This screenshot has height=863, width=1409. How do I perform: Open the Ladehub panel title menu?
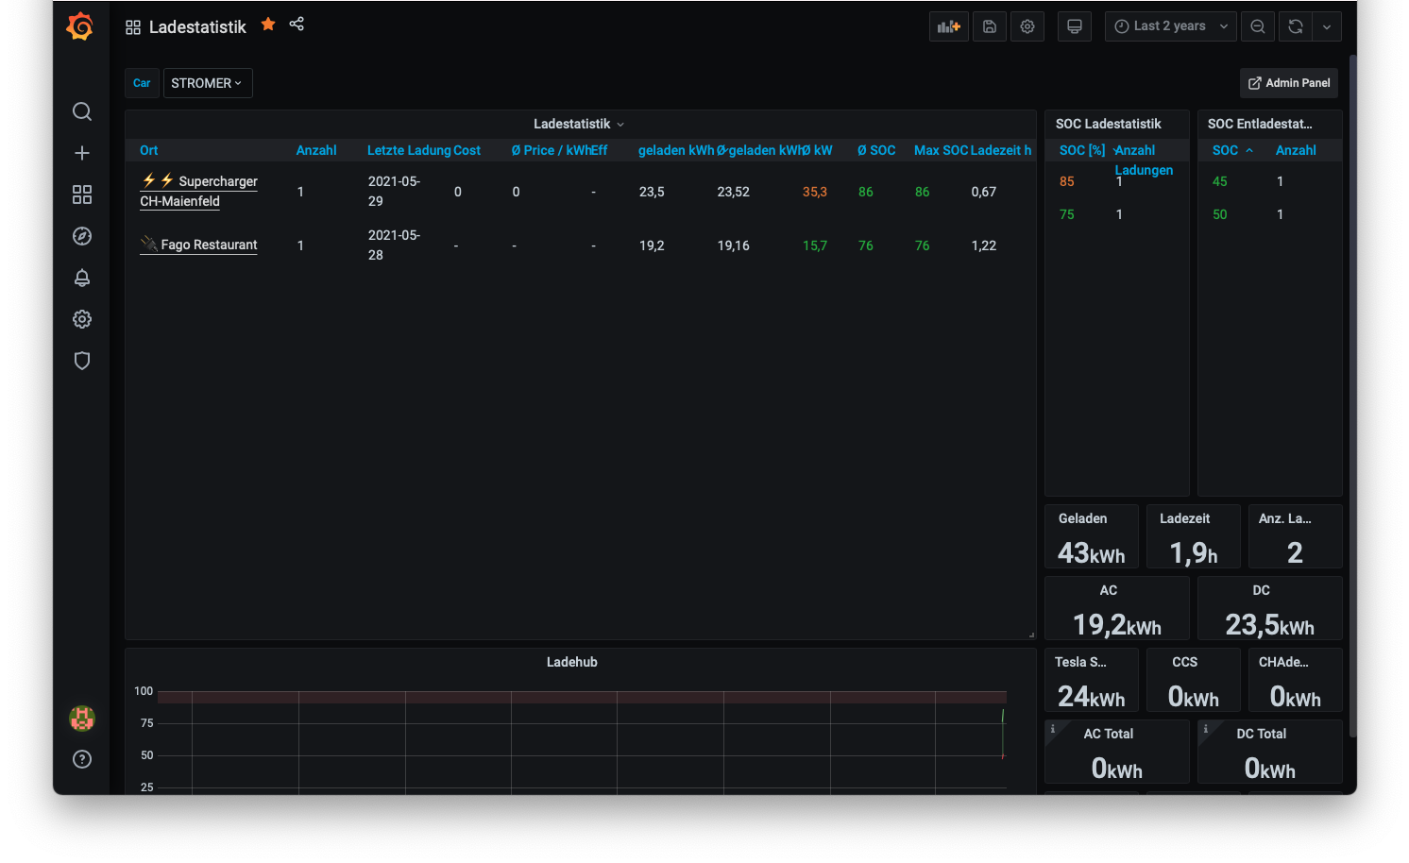[571, 662]
